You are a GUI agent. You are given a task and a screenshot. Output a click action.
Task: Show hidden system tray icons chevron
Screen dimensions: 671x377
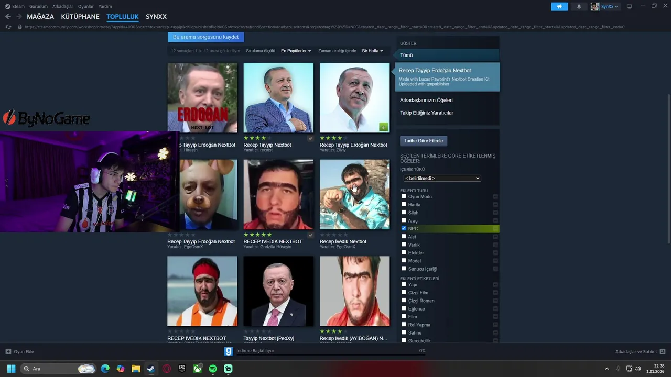tap(607, 369)
